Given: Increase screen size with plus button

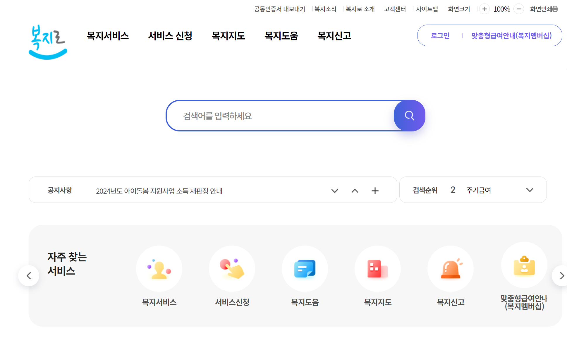Looking at the screenshot, I should point(484,9).
